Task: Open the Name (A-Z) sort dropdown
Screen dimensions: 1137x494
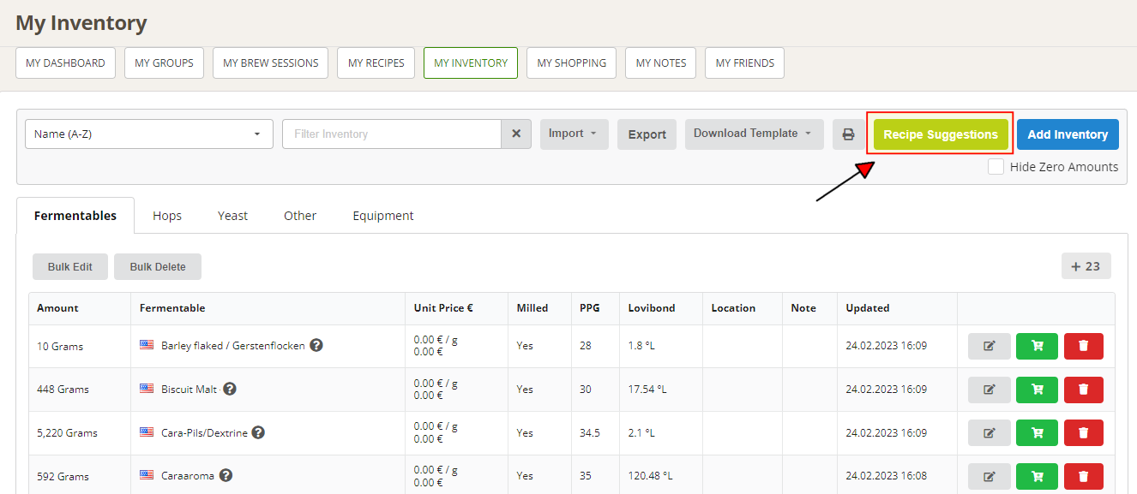Action: (x=148, y=134)
